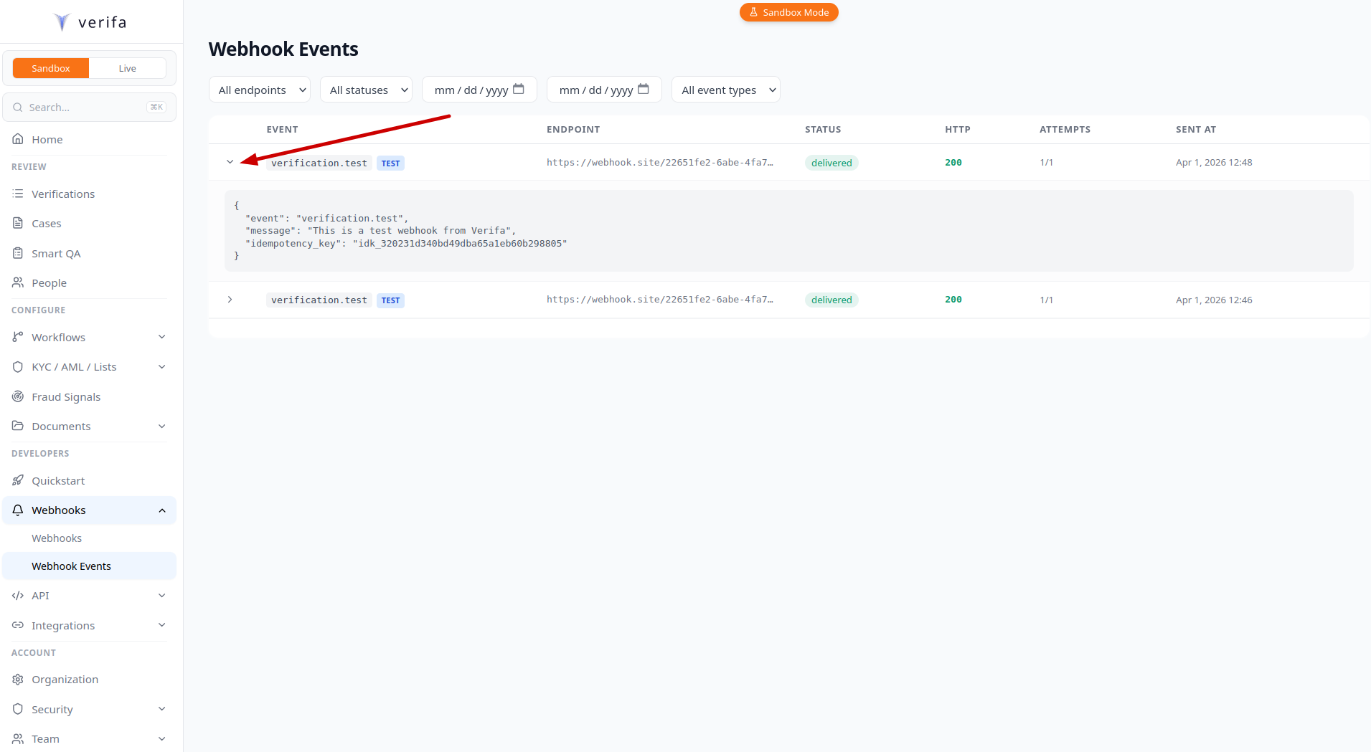The width and height of the screenshot is (1371, 752).
Task: Click the People sidebar icon
Action: point(17,282)
